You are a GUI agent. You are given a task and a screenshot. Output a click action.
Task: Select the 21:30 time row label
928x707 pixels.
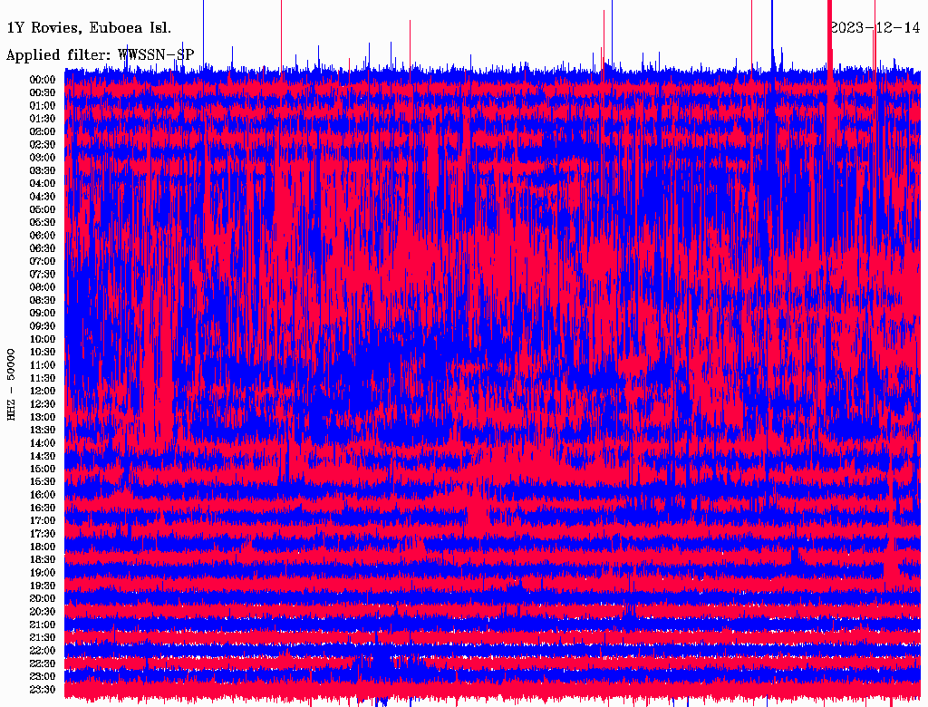pyautogui.click(x=43, y=637)
